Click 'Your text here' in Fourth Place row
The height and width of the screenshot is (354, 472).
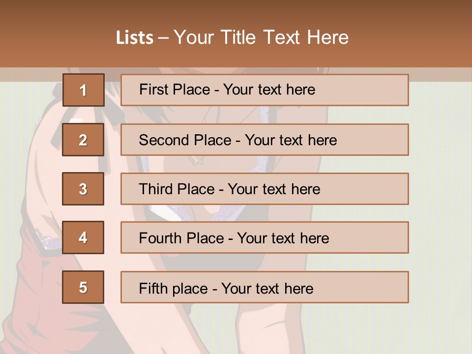click(x=283, y=238)
